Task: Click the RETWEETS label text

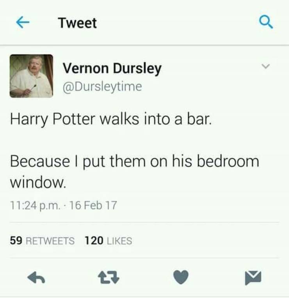Action: pyautogui.click(x=50, y=241)
